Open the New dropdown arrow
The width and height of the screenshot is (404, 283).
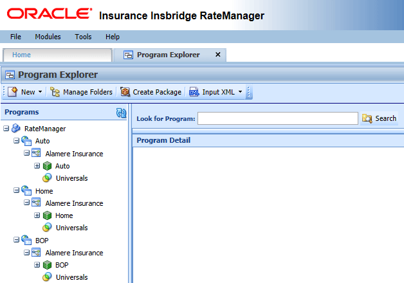click(40, 92)
